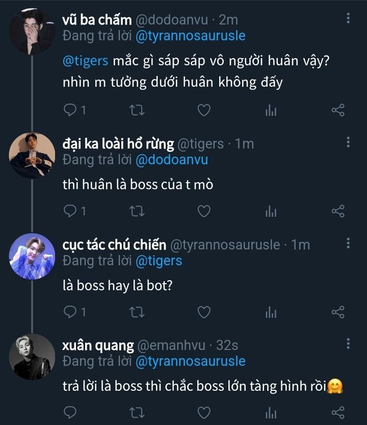
Task: Retweet xuân quang's reply
Action: click(138, 412)
